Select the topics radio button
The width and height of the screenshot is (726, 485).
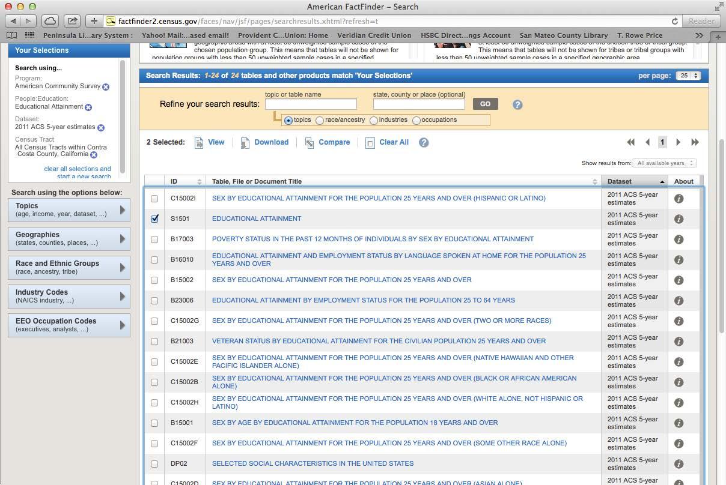coord(288,121)
